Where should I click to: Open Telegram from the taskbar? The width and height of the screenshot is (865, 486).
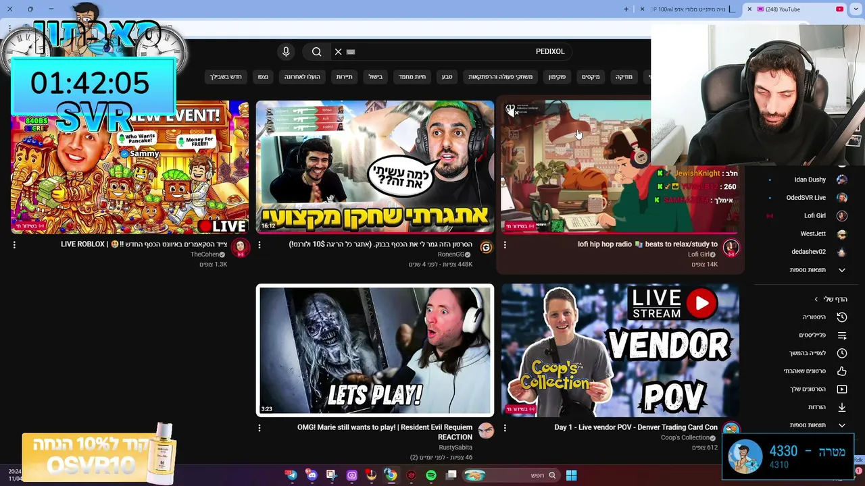coord(291,475)
